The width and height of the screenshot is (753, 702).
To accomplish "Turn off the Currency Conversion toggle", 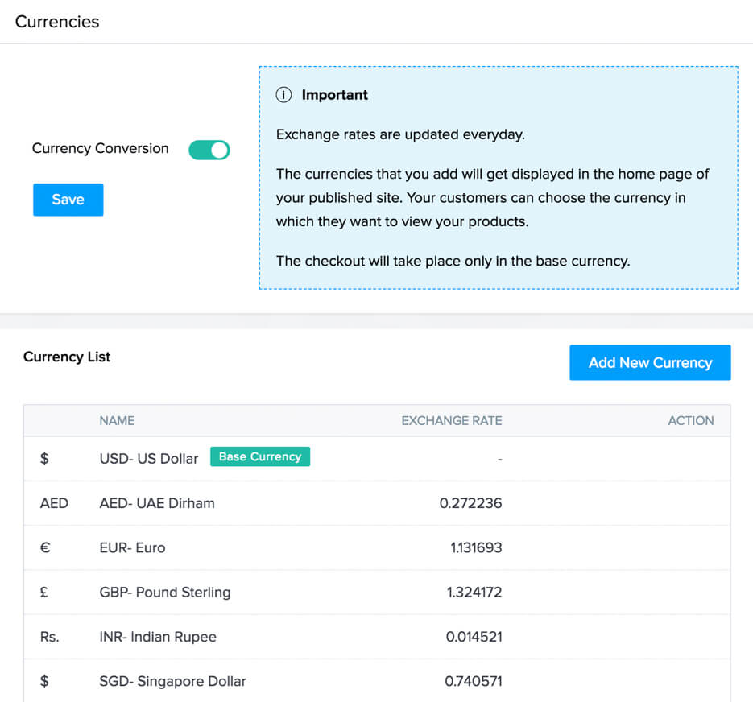I will (209, 150).
